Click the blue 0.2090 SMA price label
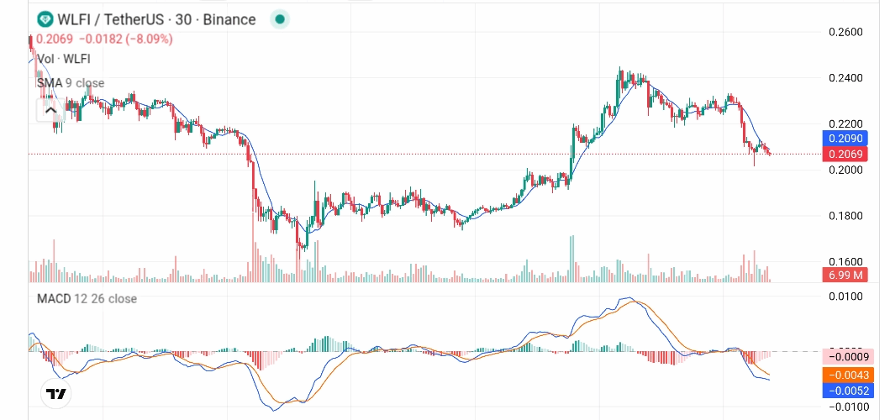This screenshot has height=420, width=890. pyautogui.click(x=843, y=138)
